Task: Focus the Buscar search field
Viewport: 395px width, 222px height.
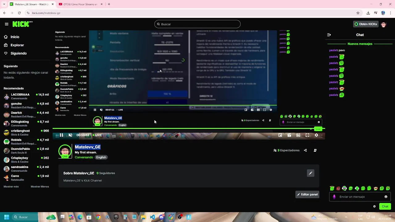Action: (x=197, y=24)
